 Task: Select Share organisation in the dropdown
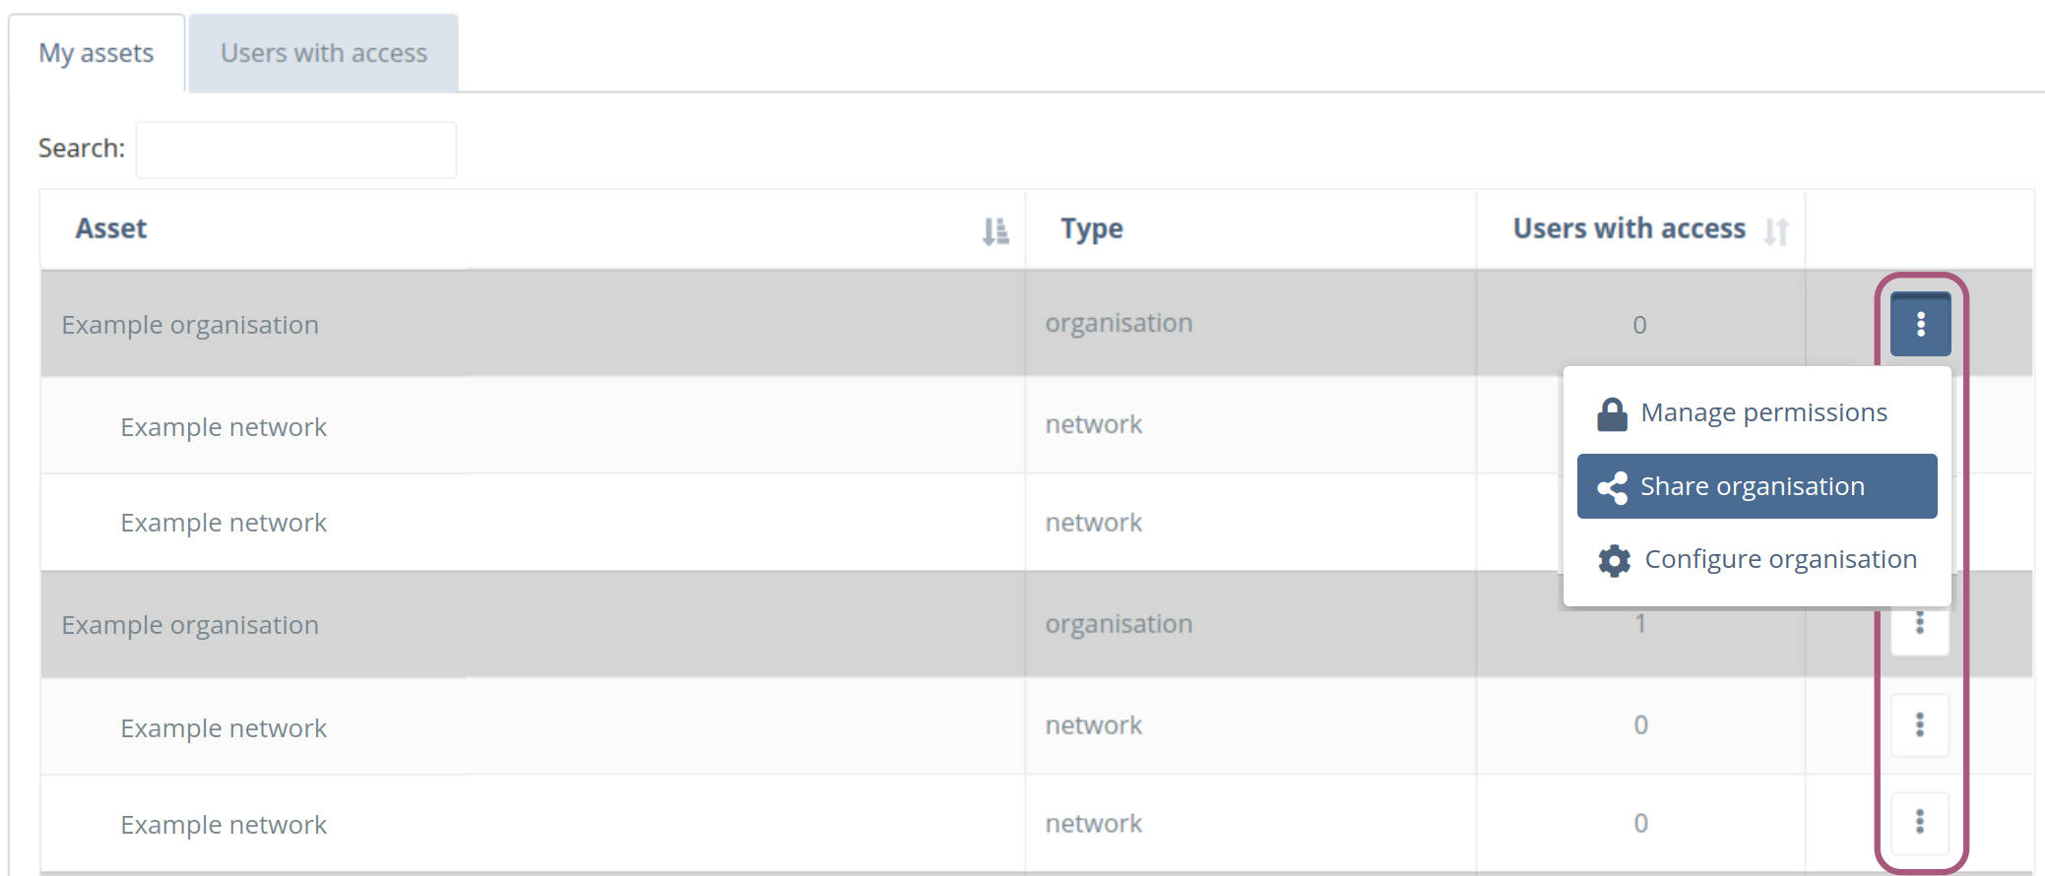[x=1752, y=486]
